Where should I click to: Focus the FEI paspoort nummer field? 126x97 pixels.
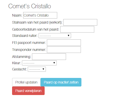click(x=64, y=43)
